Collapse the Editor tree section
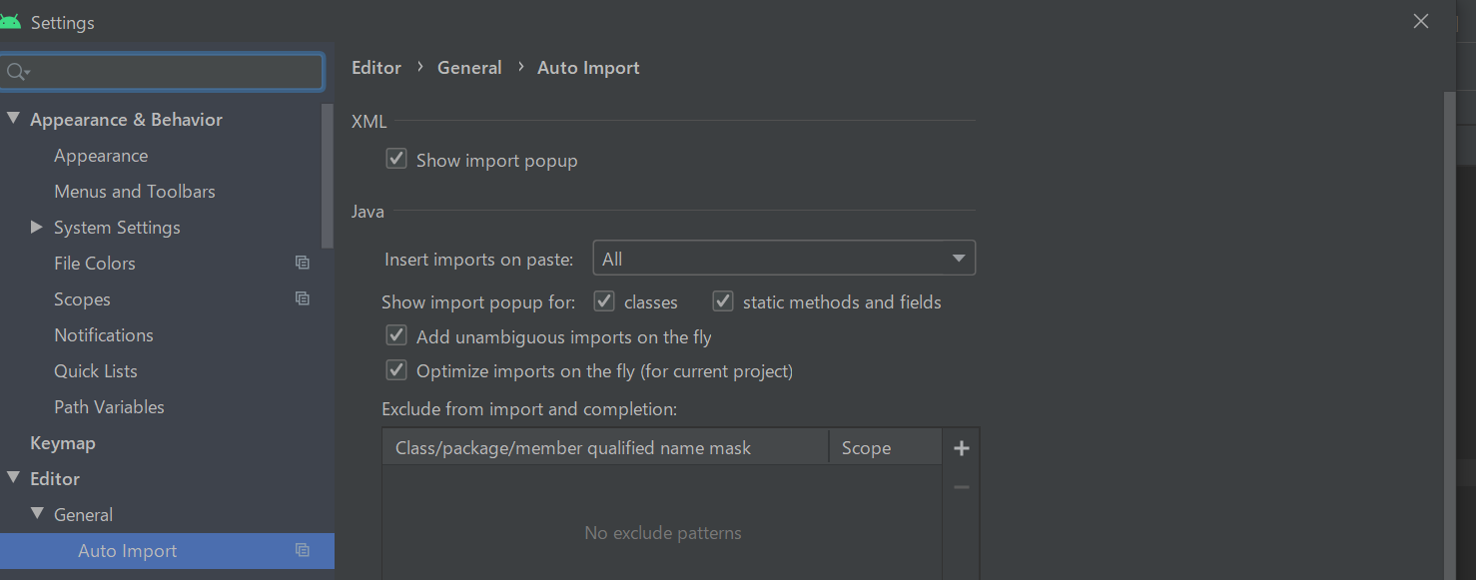This screenshot has width=1476, height=580. click(13, 478)
